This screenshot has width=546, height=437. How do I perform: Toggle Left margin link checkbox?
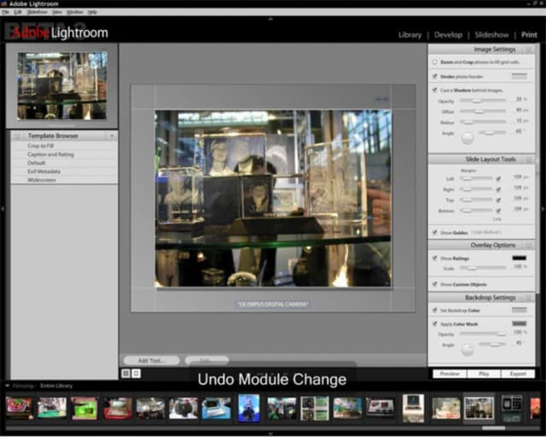pyautogui.click(x=498, y=178)
